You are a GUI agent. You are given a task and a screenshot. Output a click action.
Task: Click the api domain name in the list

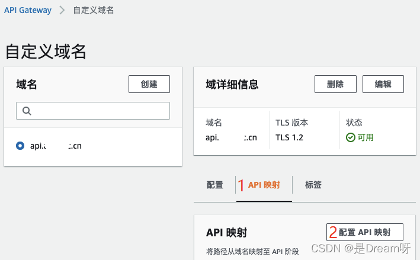(x=56, y=146)
